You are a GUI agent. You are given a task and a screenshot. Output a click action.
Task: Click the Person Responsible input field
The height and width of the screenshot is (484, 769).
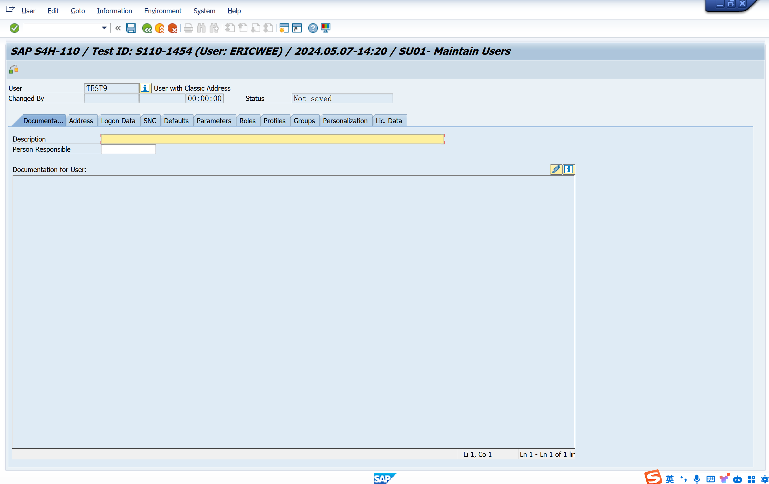[x=128, y=149]
